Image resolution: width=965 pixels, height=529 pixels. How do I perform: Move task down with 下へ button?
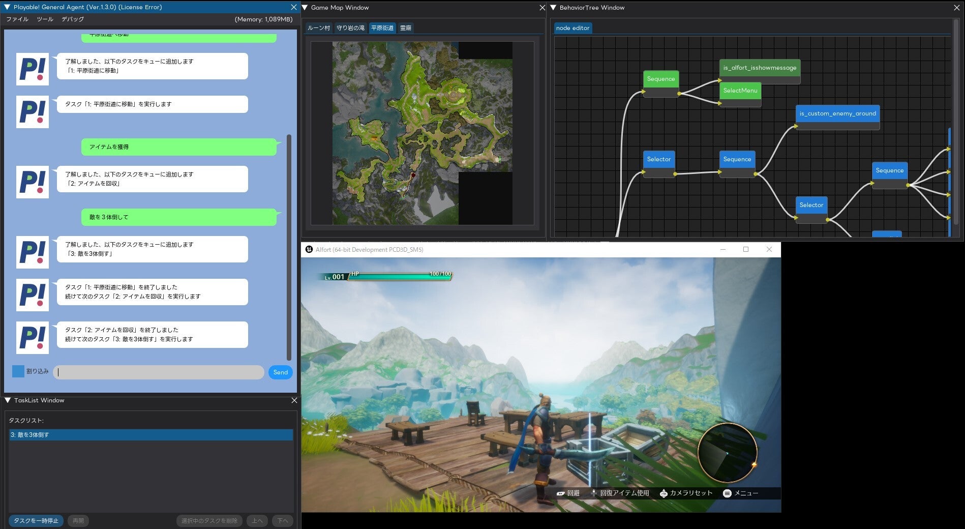(x=283, y=521)
